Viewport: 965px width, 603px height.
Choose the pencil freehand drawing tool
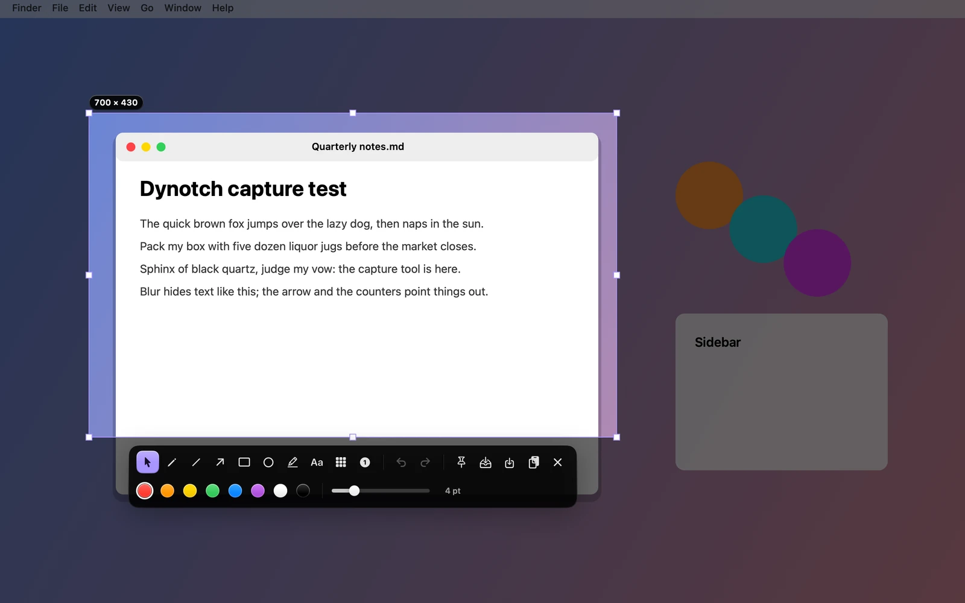(x=172, y=463)
